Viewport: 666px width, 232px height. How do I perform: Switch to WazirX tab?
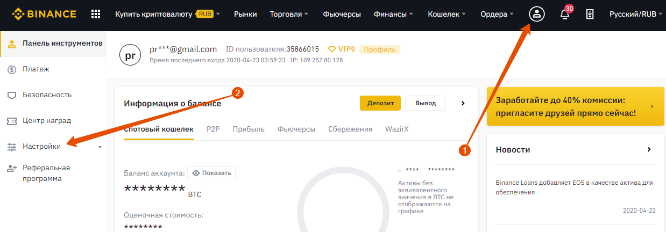point(398,129)
